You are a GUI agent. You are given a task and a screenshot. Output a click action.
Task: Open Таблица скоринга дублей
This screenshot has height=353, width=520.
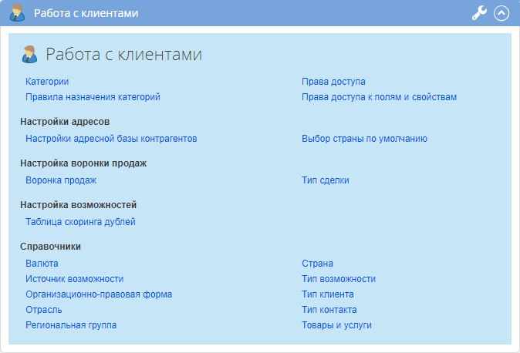click(x=80, y=222)
